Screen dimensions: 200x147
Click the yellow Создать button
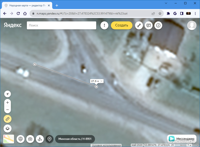point(121,25)
